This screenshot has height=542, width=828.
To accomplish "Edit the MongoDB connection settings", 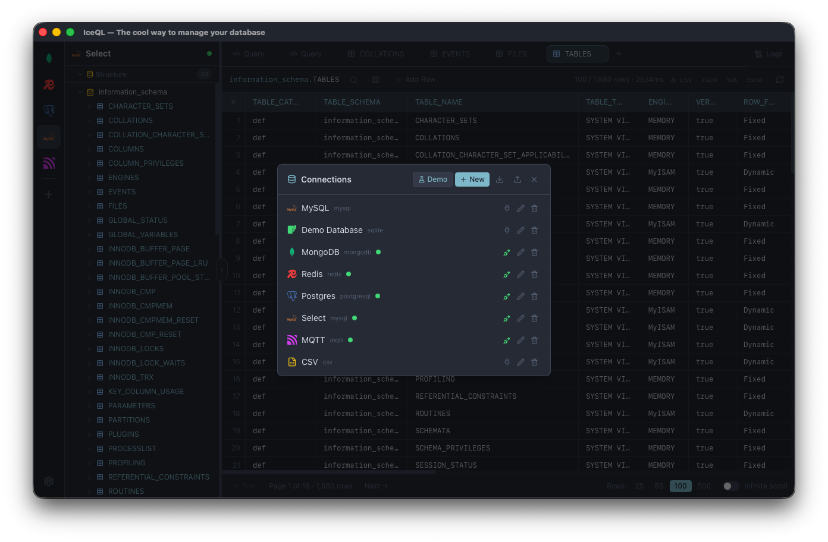I will click(x=520, y=253).
